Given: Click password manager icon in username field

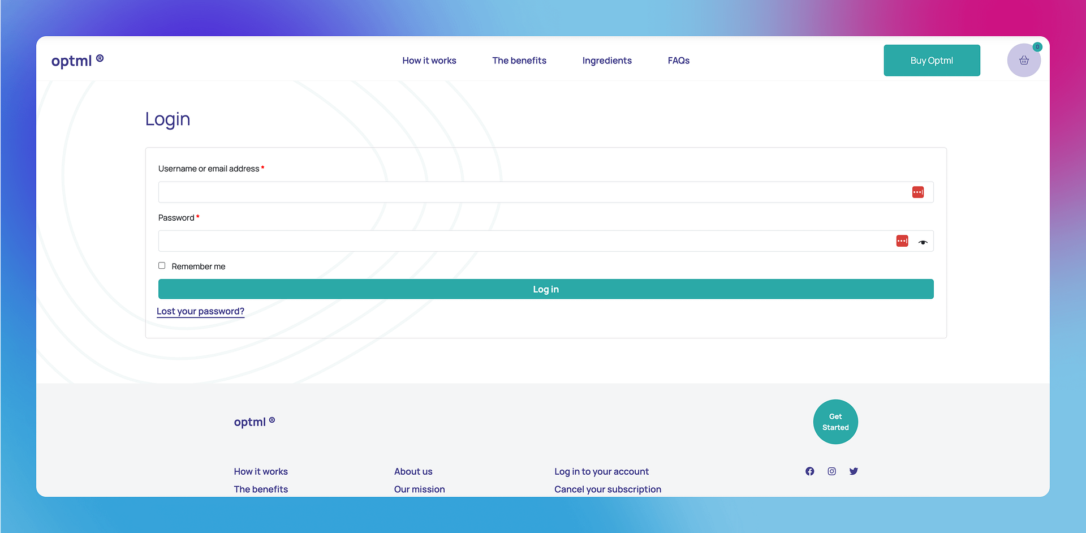Looking at the screenshot, I should (918, 192).
